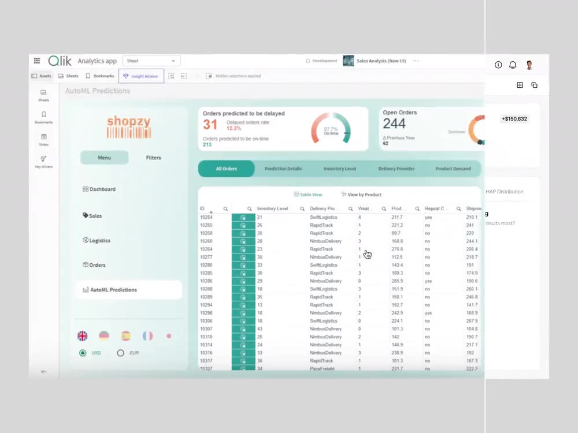Viewport: 578px width, 433px height.
Task: Select the Menu tab
Action: click(x=104, y=158)
